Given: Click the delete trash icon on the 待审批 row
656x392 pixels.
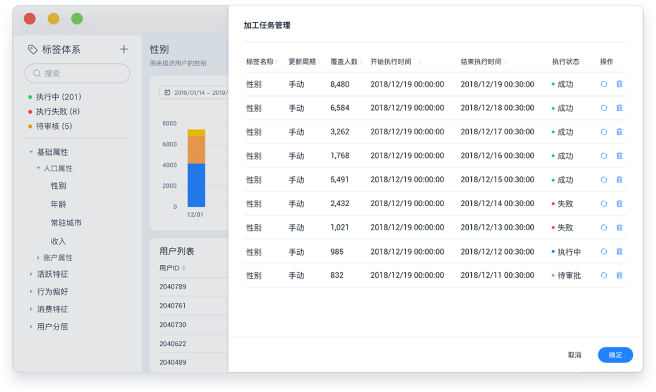Looking at the screenshot, I should [620, 275].
